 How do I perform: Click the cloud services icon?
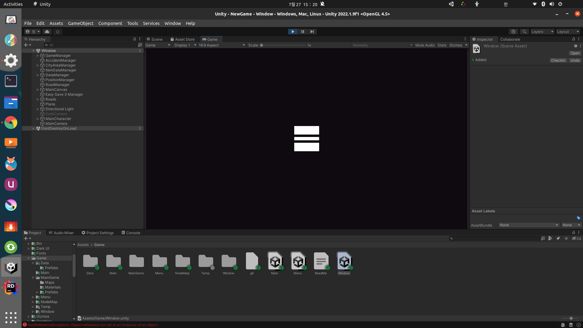point(47,32)
